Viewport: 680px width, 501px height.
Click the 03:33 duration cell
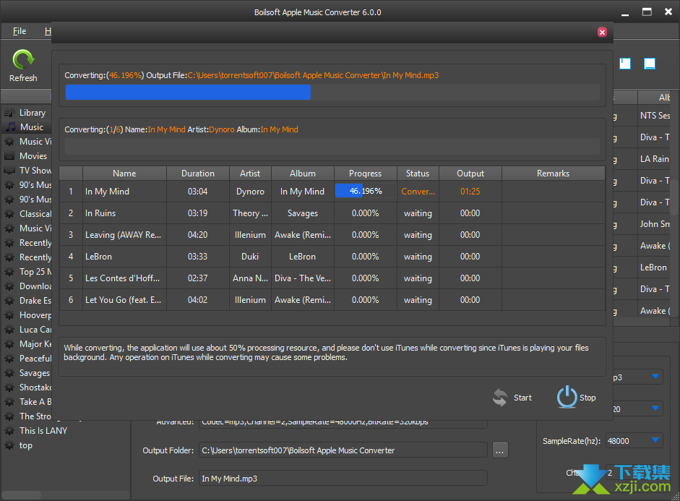[x=198, y=257]
